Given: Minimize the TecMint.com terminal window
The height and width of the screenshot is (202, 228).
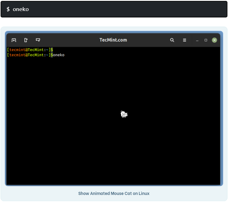Looking at the screenshot, I should 197,40.
